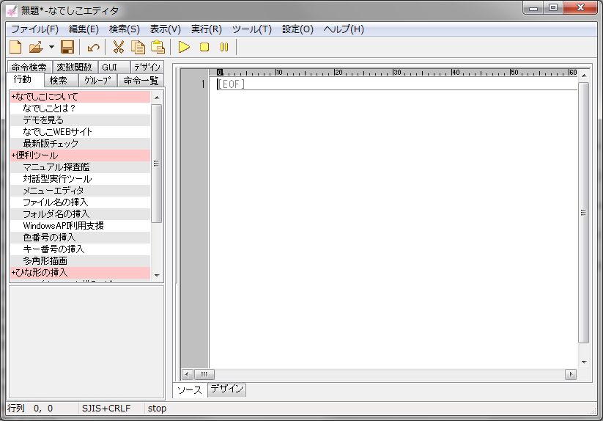Click デモを見る entry
The image size is (603, 421).
click(80, 120)
